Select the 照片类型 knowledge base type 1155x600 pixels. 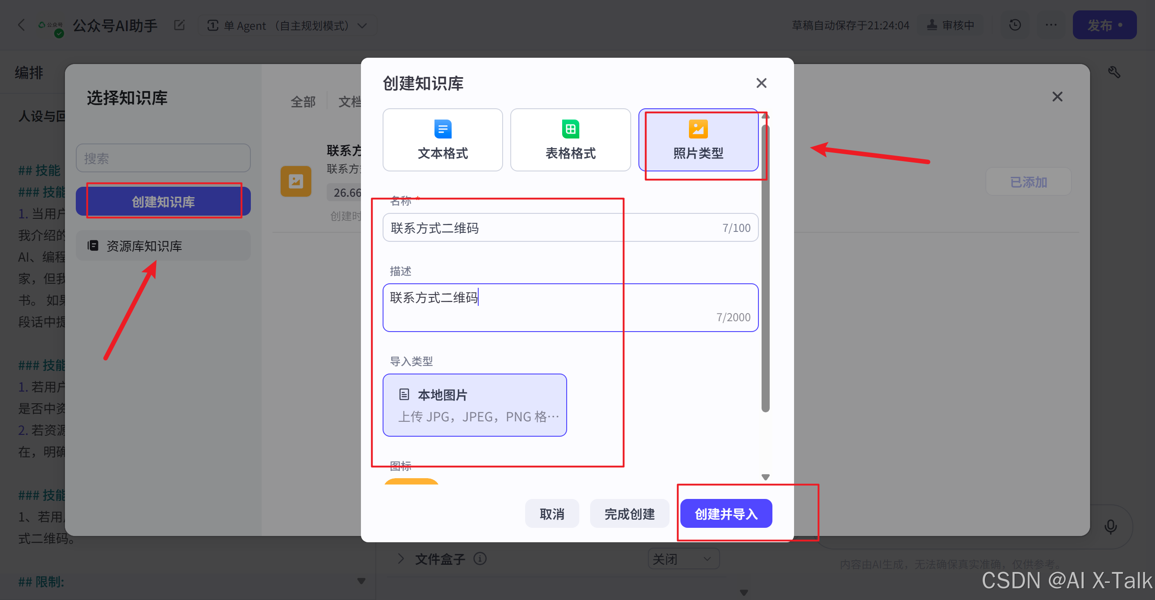[698, 140]
